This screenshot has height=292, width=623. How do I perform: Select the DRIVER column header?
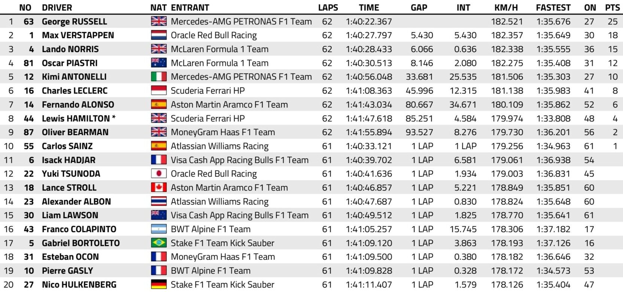coord(57,7)
